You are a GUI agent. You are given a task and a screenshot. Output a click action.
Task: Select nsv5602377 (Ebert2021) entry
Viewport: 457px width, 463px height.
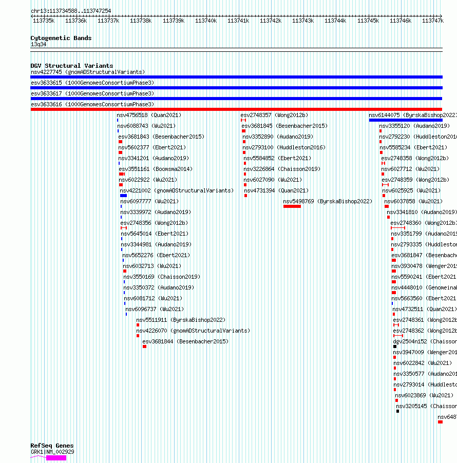tap(152, 147)
